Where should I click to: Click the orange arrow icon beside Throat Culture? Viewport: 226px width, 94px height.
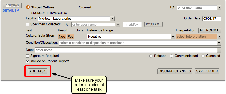coord(28,7)
